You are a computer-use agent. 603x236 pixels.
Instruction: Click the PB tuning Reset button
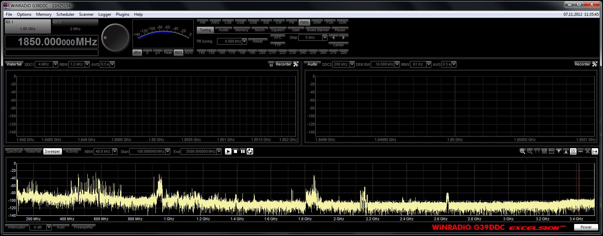[258, 41]
